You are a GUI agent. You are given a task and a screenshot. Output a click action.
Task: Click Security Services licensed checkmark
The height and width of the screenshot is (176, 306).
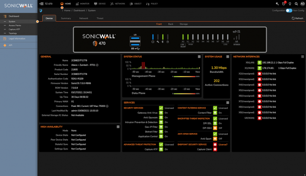pos(161,108)
